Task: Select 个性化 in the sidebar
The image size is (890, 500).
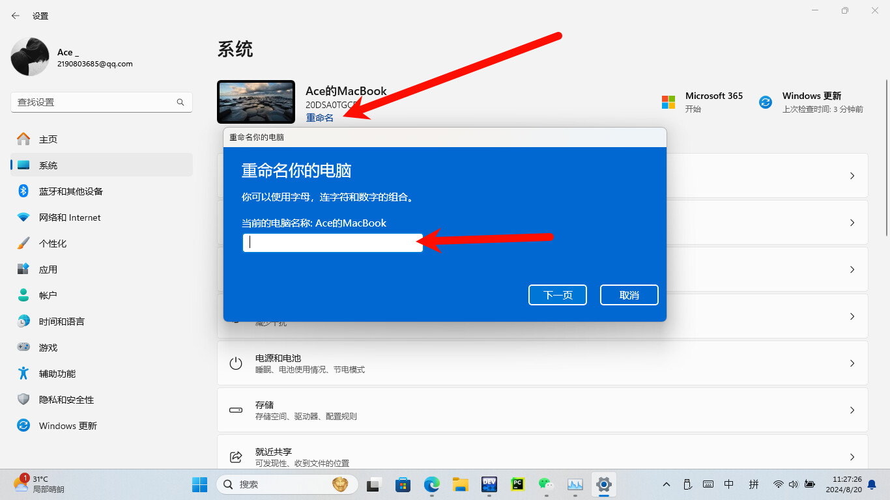Action: pyautogui.click(x=52, y=243)
